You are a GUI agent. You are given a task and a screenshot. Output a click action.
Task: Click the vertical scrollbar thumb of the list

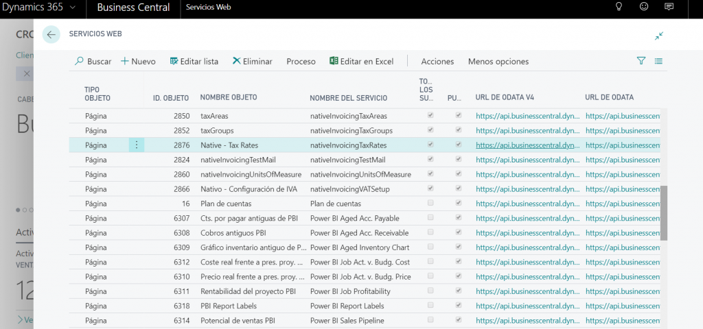coord(663,212)
